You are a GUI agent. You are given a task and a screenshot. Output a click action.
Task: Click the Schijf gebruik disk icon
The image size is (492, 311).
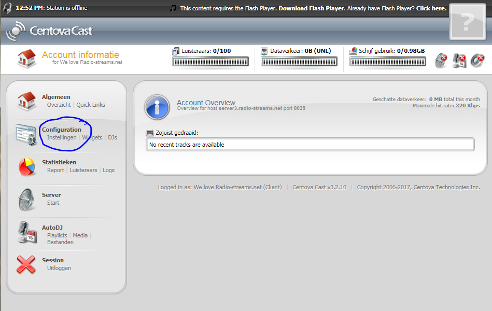(353, 51)
